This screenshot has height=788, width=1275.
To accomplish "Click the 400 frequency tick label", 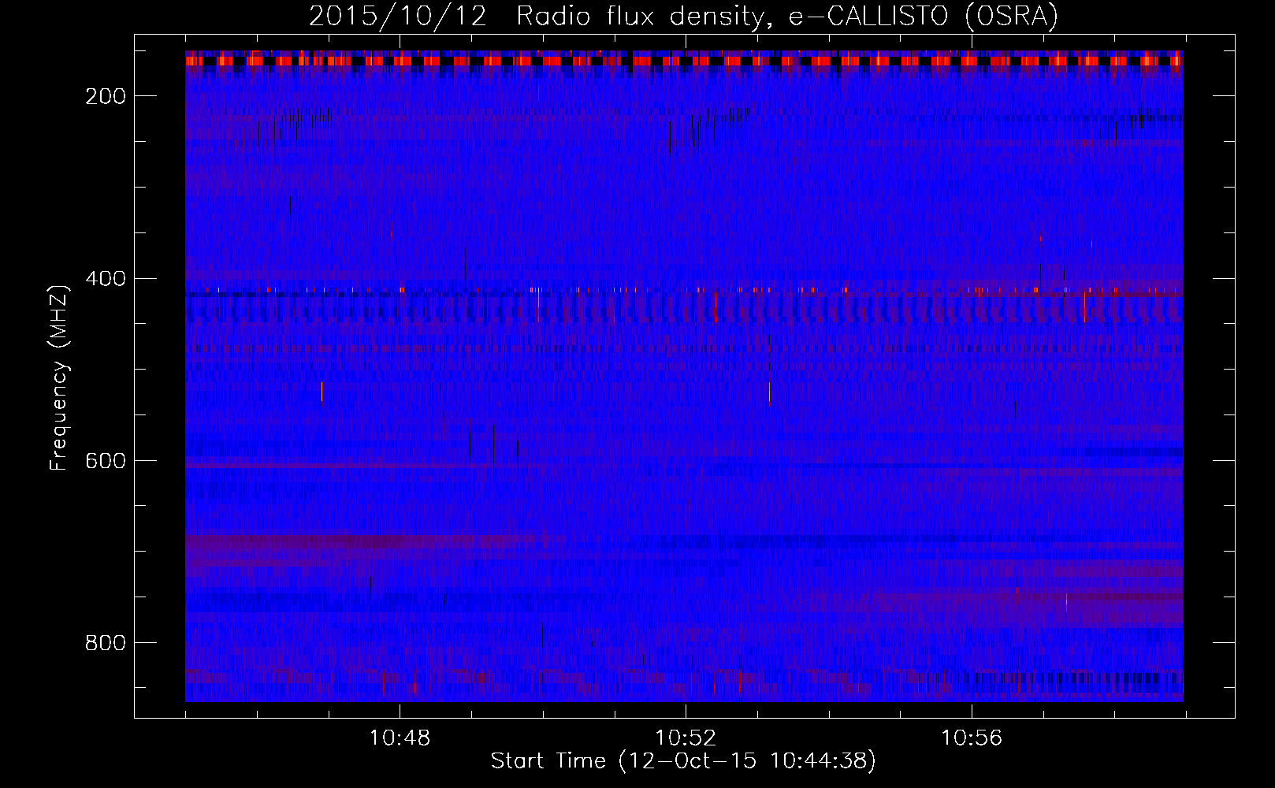I will (x=106, y=279).
